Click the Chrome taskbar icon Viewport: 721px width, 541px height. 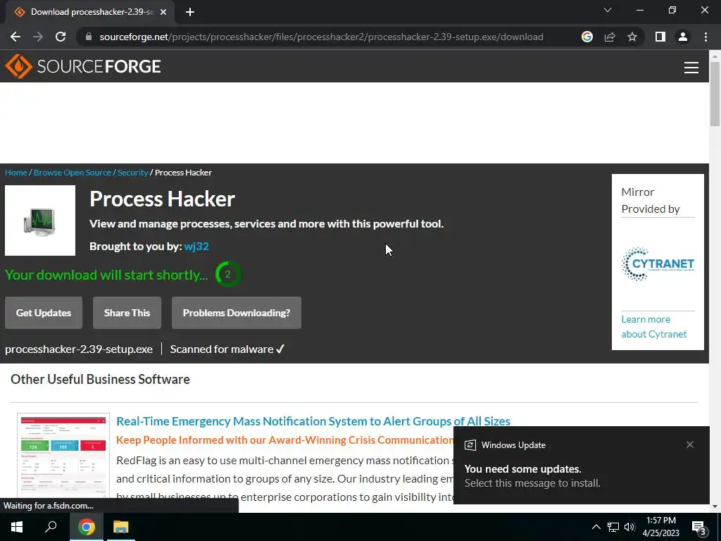click(86, 527)
